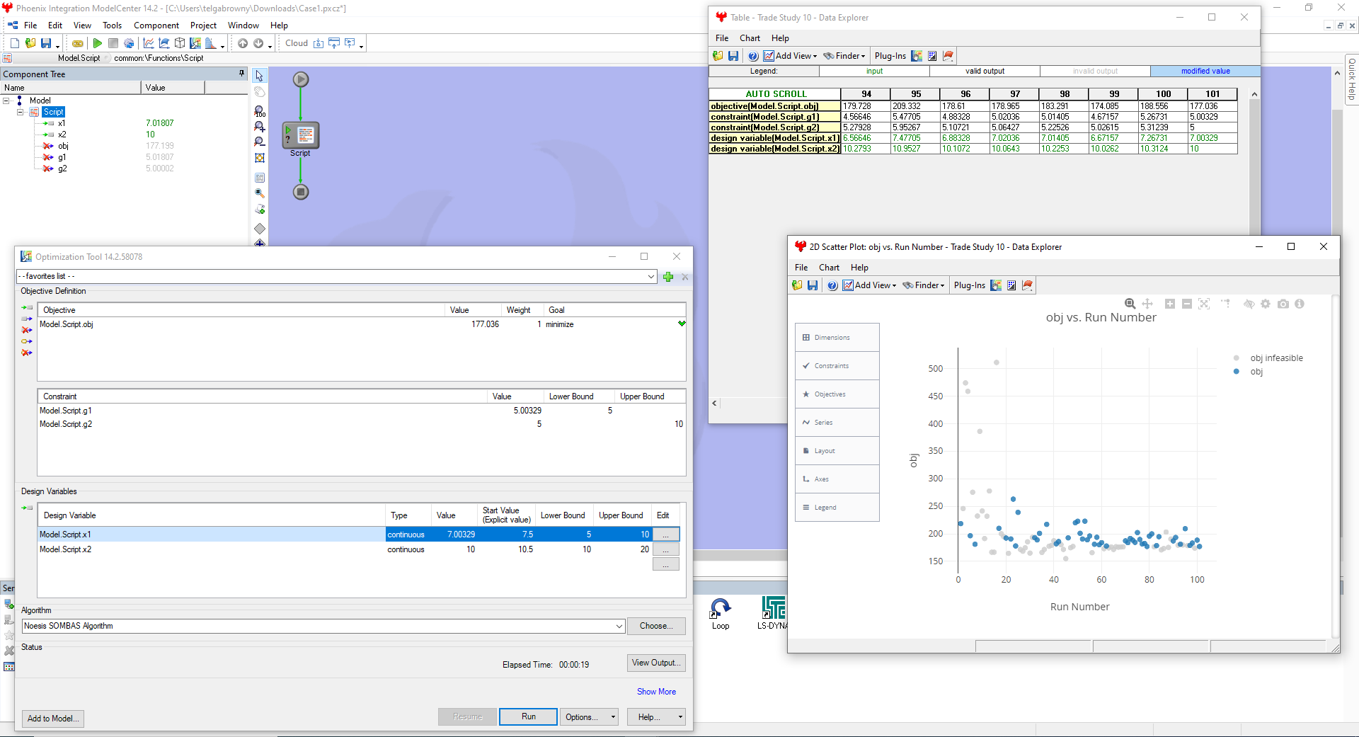
Task: Open Finder dropdown in scatter plot window
Action: coord(924,285)
